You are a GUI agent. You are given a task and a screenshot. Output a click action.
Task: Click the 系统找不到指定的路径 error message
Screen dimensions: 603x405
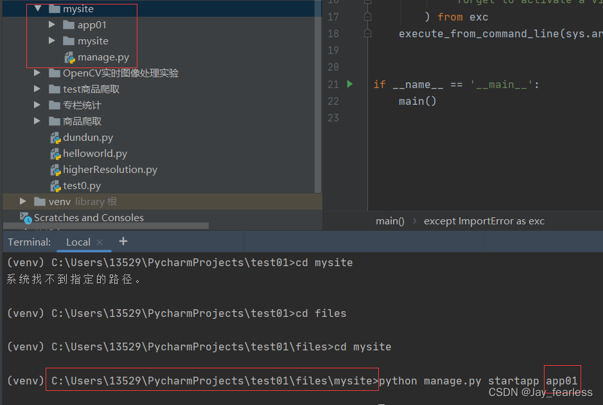(74, 279)
